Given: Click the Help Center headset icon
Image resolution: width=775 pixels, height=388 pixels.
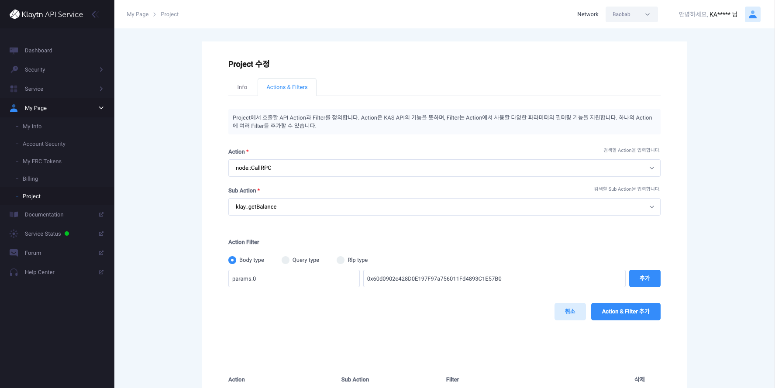Looking at the screenshot, I should coord(14,272).
